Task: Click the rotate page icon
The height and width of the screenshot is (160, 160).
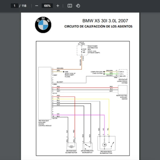Action: pyautogui.click(x=78, y=6)
